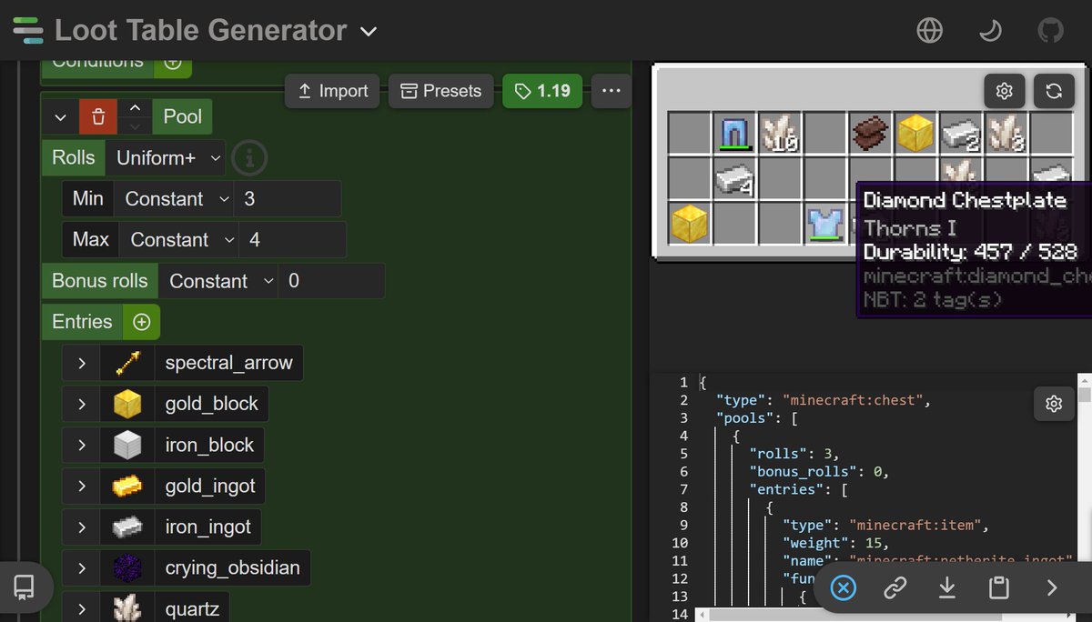Open the language selector globe
This screenshot has height=622, width=1092.
tap(929, 30)
